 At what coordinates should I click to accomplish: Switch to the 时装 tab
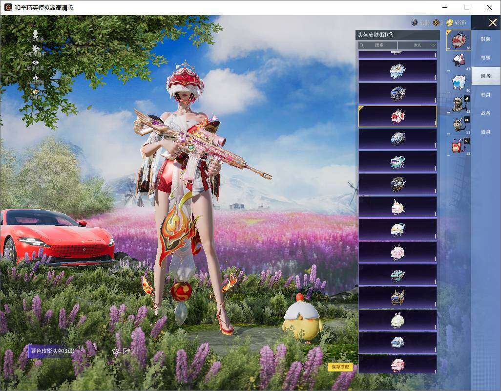tap(486, 39)
